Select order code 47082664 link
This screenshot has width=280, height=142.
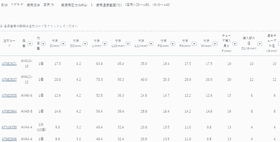click(x=9, y=111)
